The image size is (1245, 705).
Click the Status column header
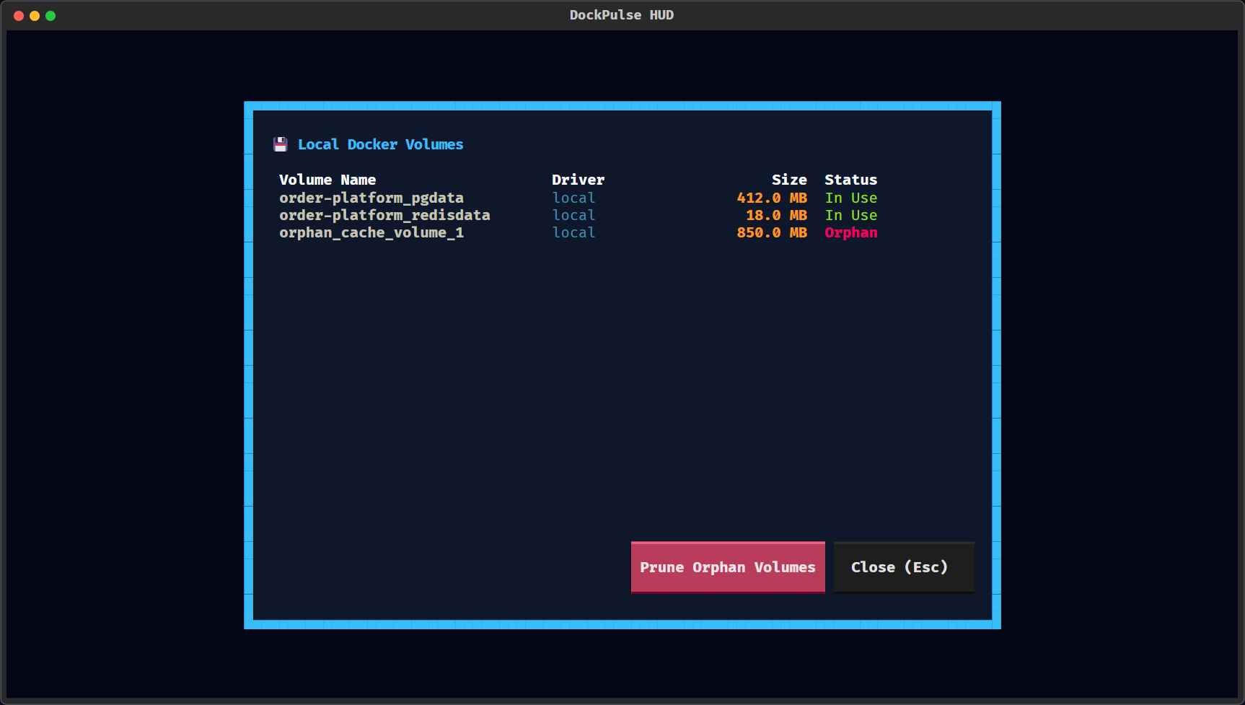pyautogui.click(x=851, y=180)
